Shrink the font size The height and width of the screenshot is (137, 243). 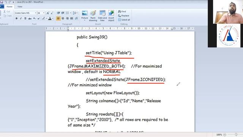pos(52,13)
